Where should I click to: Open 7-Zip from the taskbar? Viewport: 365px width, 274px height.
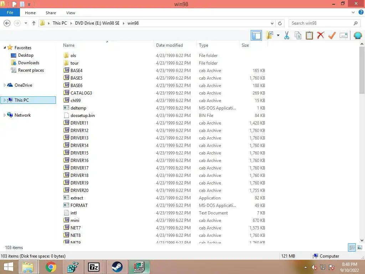pos(94,267)
